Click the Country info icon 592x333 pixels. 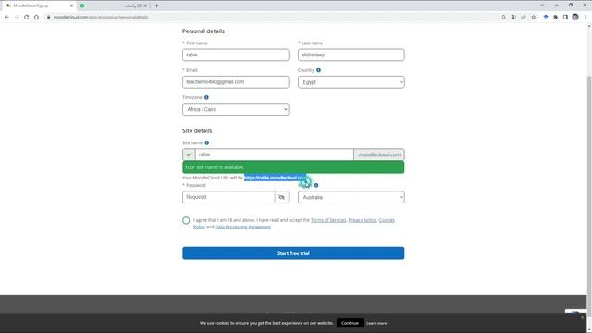pos(318,70)
